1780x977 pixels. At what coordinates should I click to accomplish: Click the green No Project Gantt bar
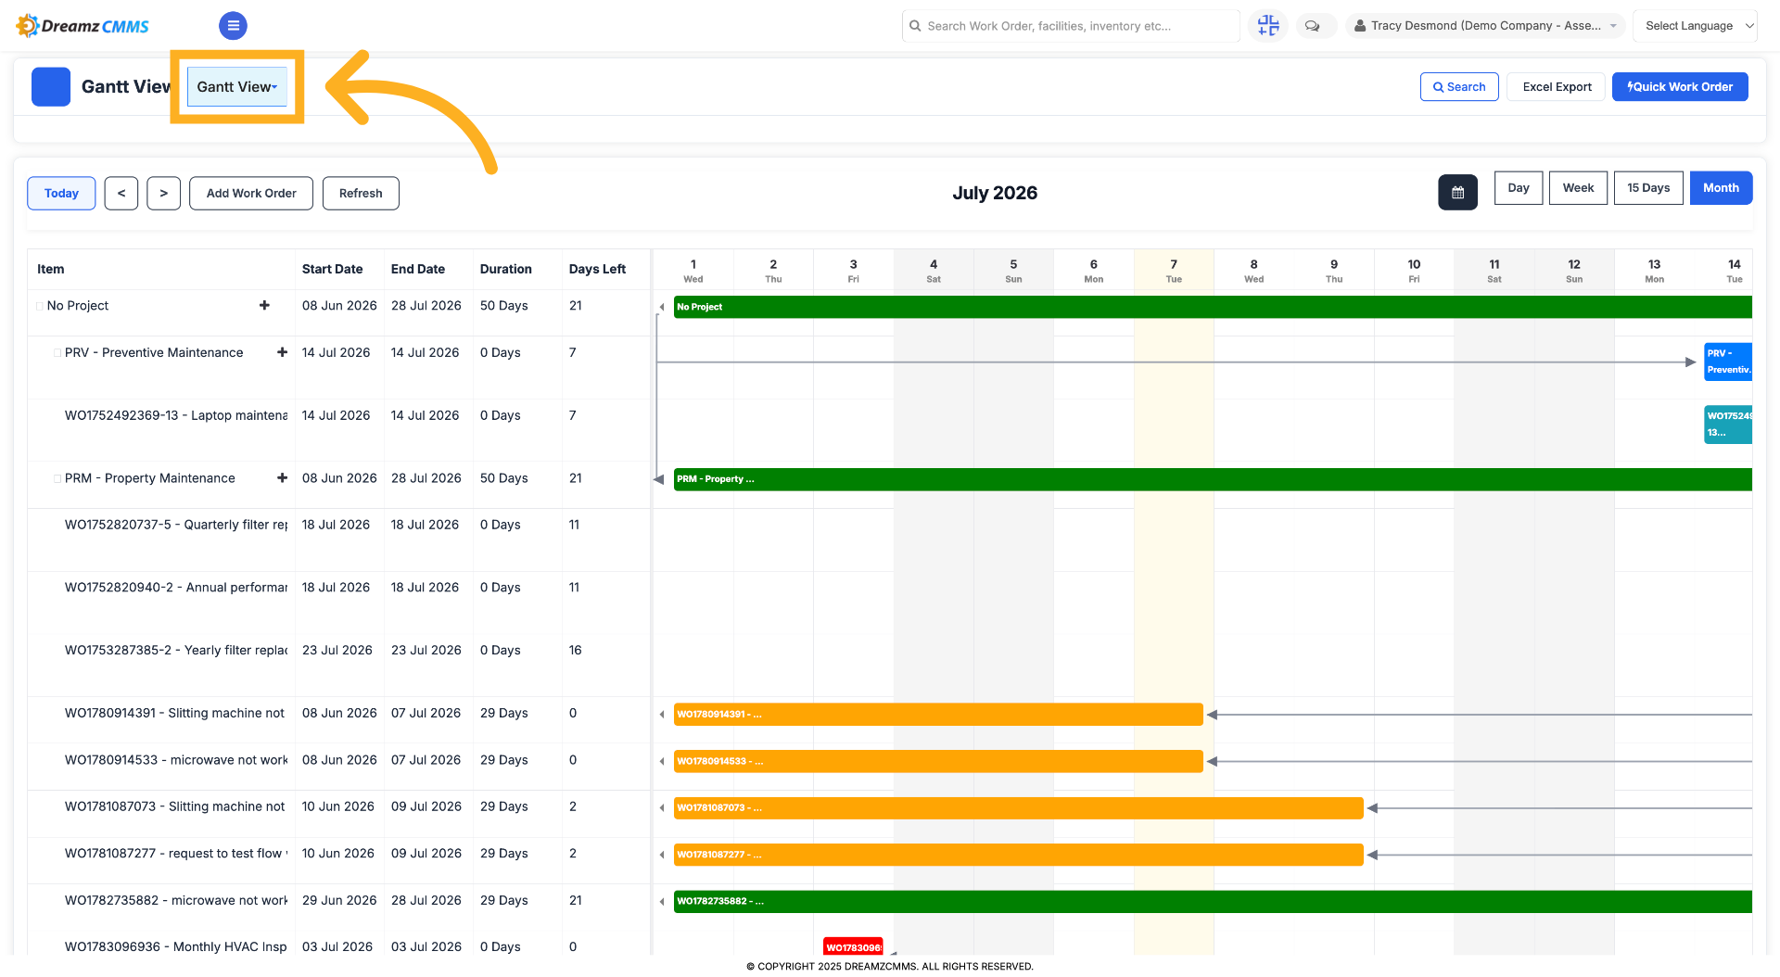pyautogui.click(x=1213, y=307)
